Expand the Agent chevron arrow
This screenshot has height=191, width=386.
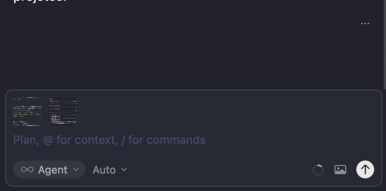click(76, 170)
